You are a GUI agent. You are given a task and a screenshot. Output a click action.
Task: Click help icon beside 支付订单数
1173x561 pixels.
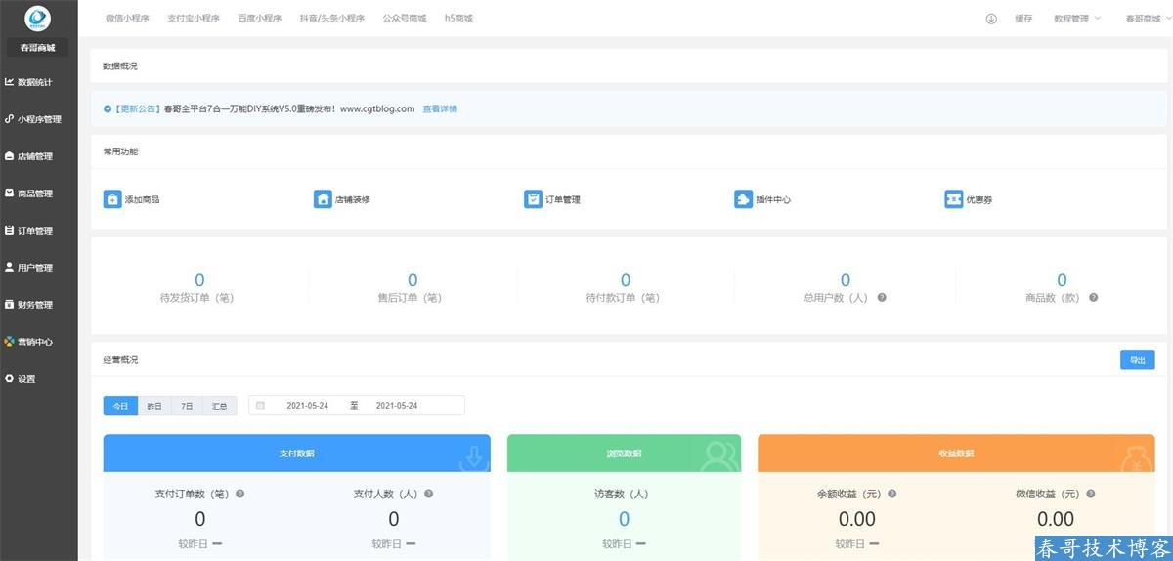[x=239, y=495]
